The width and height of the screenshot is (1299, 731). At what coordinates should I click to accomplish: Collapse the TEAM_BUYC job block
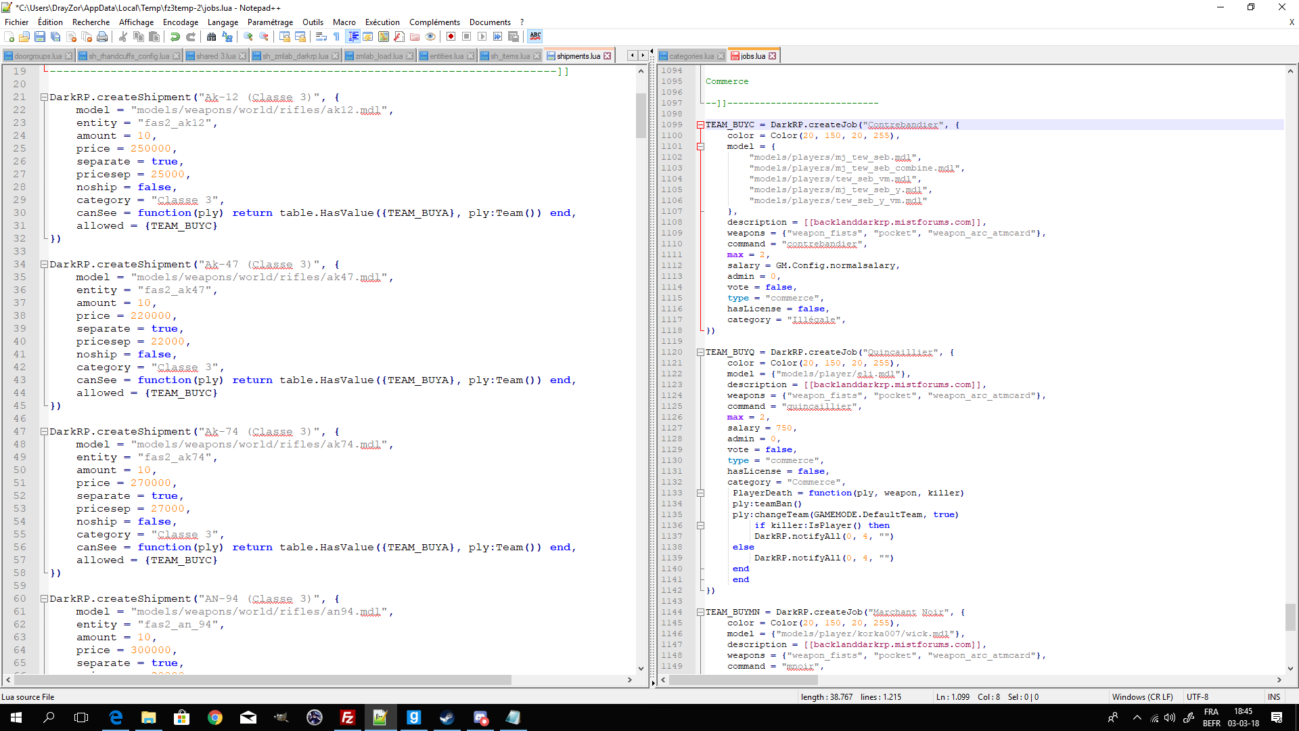pyautogui.click(x=701, y=125)
